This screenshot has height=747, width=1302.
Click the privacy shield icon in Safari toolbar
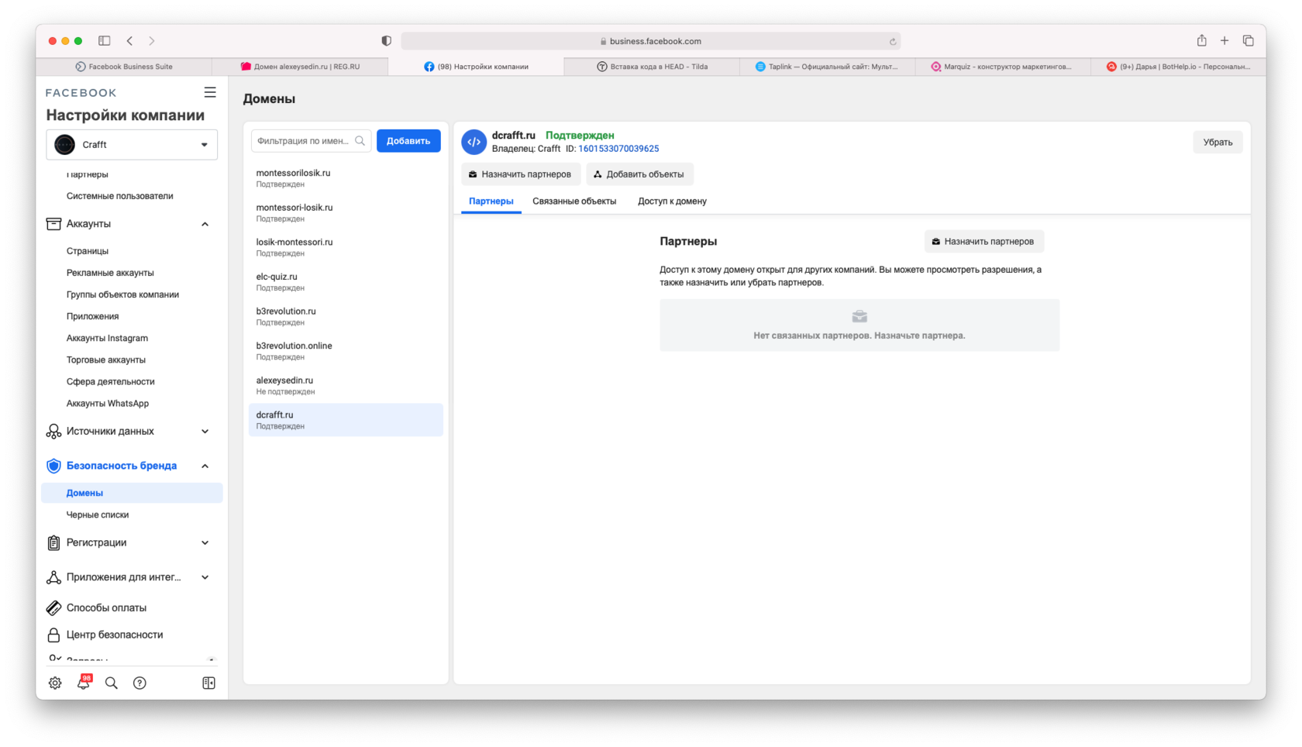pos(386,40)
